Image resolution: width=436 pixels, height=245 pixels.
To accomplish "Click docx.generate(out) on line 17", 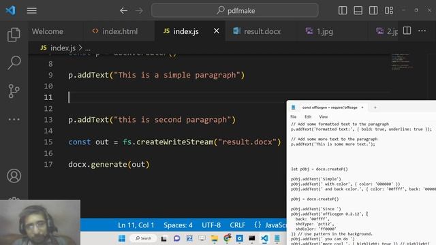I will coord(109,165).
